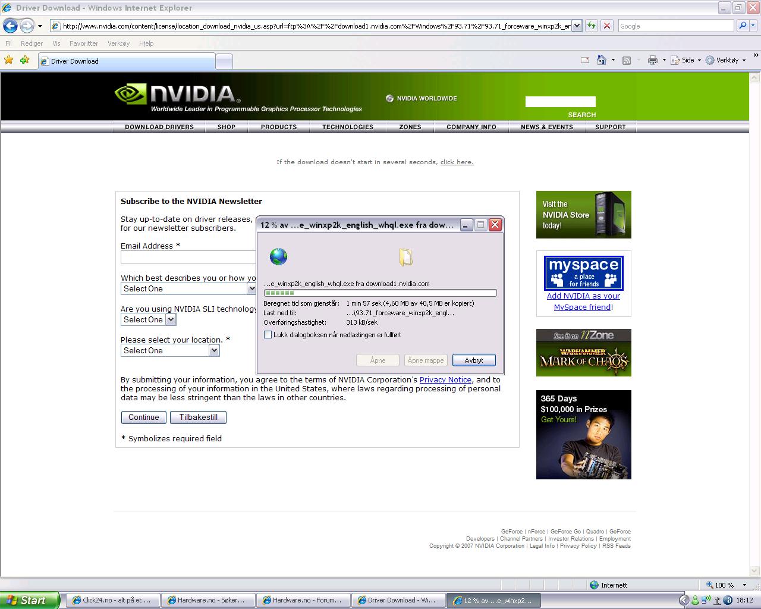Go back with the browser Back arrow
Viewport: 761px width, 609px height.
pos(10,26)
